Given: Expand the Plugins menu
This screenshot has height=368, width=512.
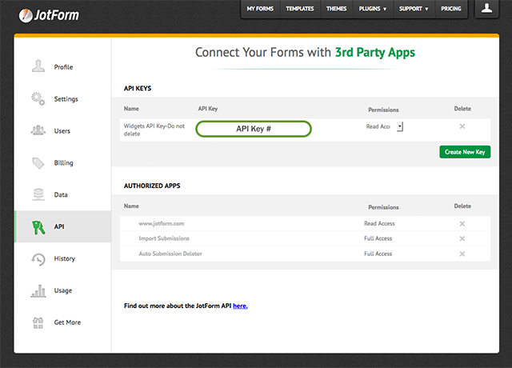Looking at the screenshot, I should [x=373, y=9].
